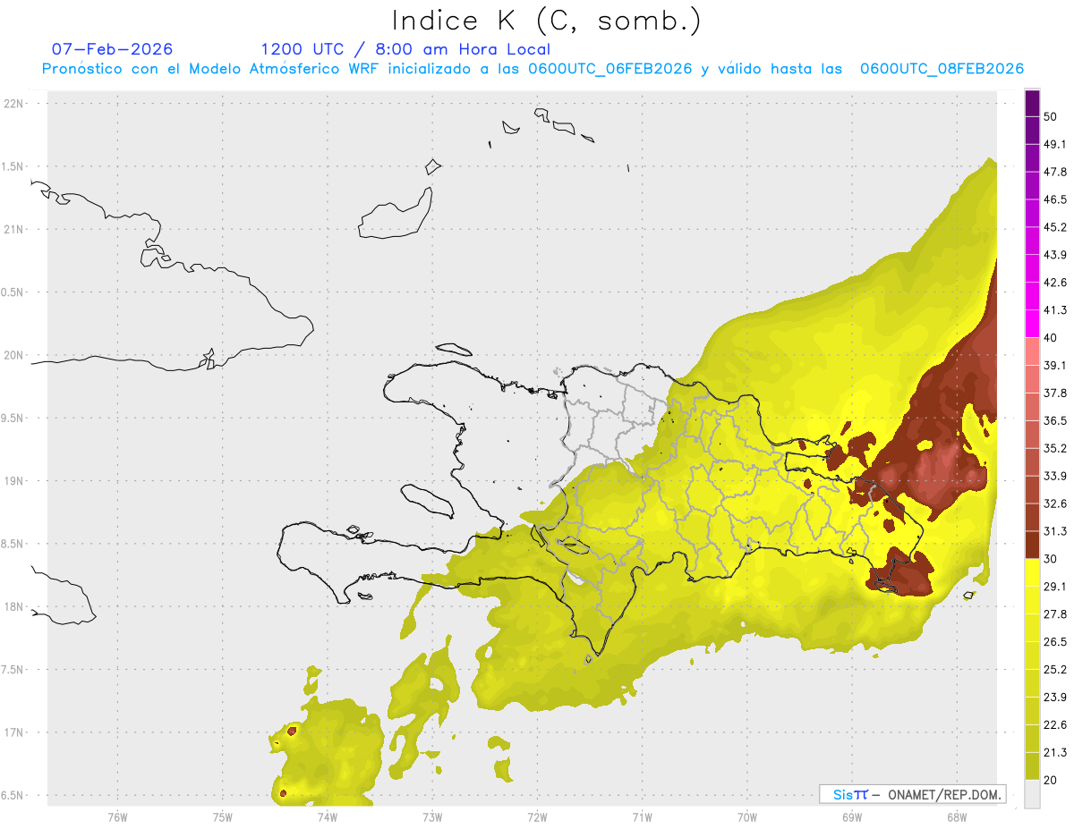The width and height of the screenshot is (1074, 829).
Task: Click the legend value '46.5'
Action: [x=1055, y=200]
